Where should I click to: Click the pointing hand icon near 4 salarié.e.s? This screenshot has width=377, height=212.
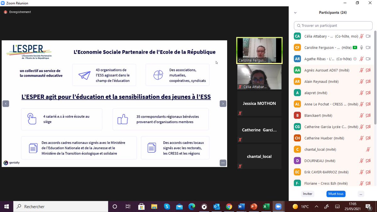click(x=32, y=119)
